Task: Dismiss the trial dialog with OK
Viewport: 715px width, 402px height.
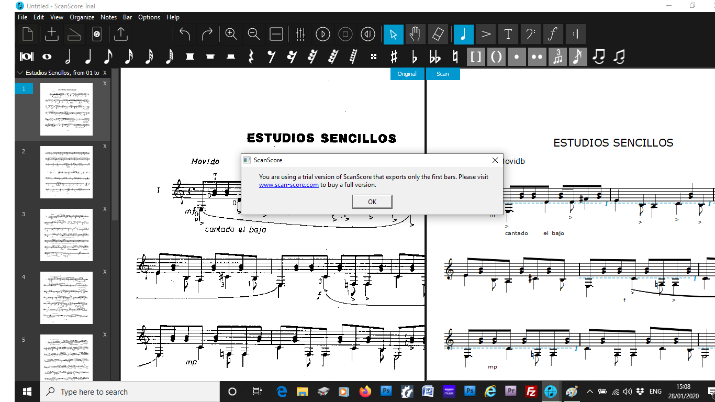Action: point(372,202)
